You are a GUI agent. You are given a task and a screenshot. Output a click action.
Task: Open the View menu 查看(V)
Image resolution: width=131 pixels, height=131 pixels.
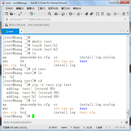30,8
